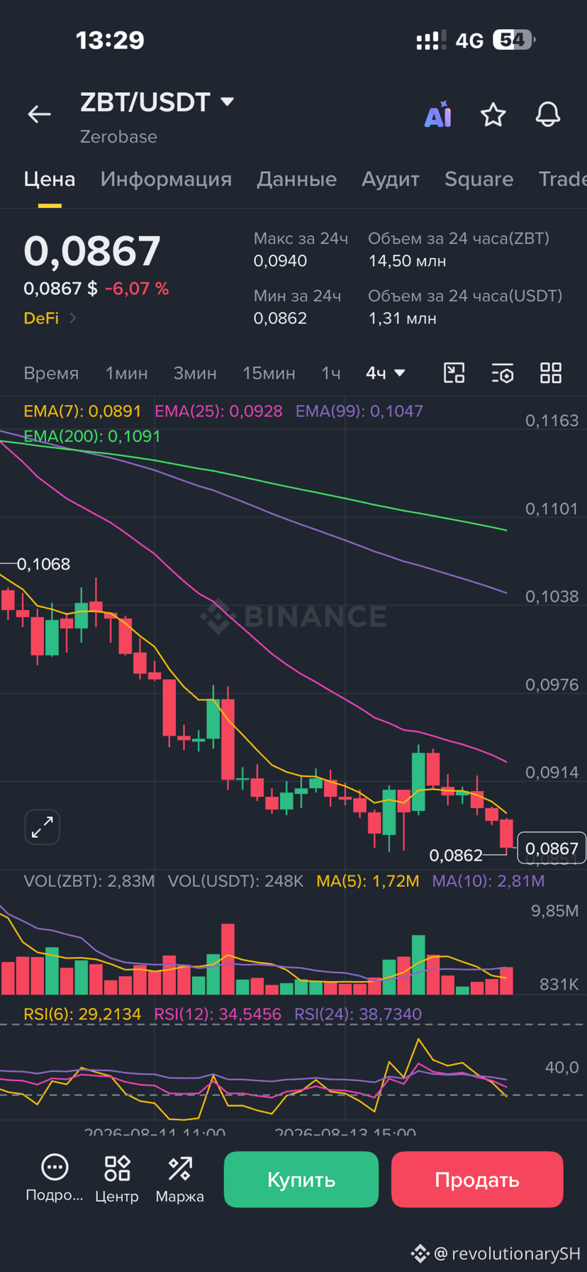Select the 1ч interval
Image resolution: width=587 pixels, height=1272 pixels.
click(331, 373)
